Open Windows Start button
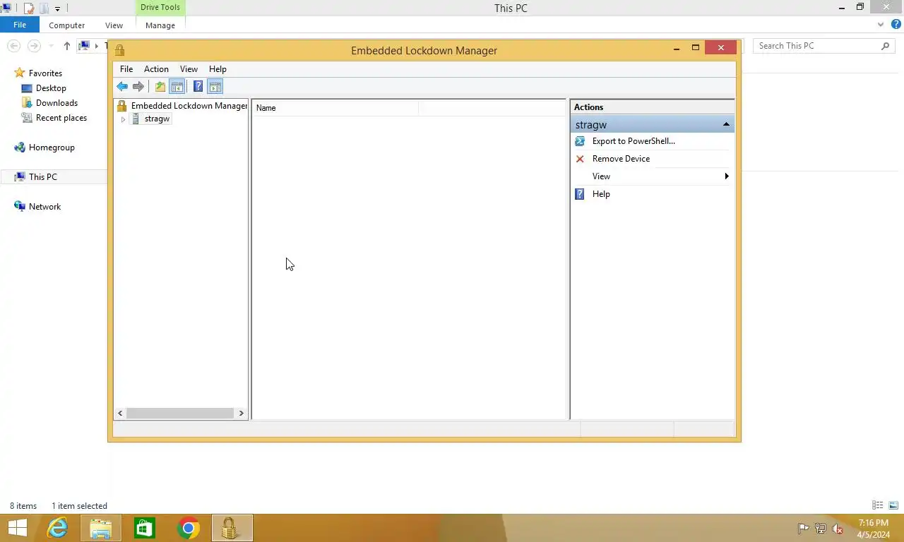Screen dimensions: 904x542 17,528
